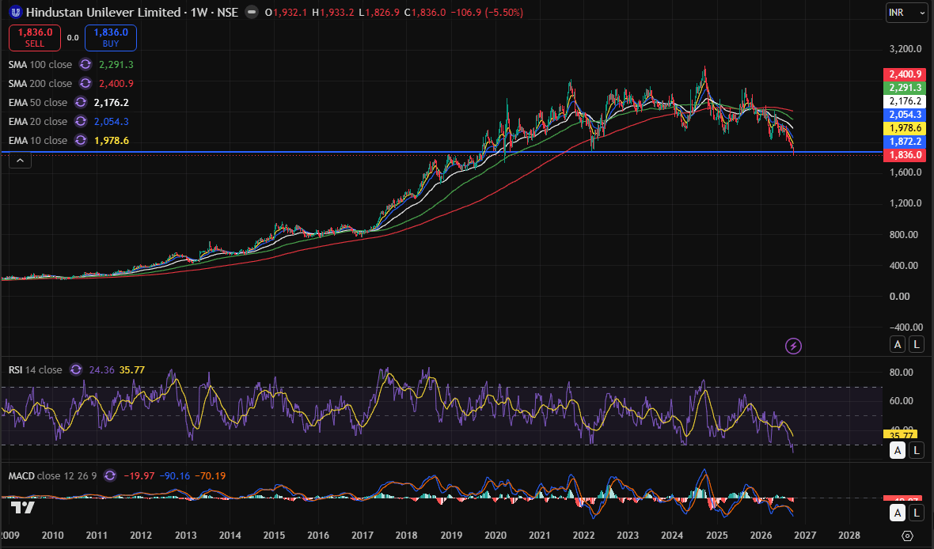The width and height of the screenshot is (934, 549).
Task: Click the 2020 label on time axis
Action: pyautogui.click(x=495, y=536)
